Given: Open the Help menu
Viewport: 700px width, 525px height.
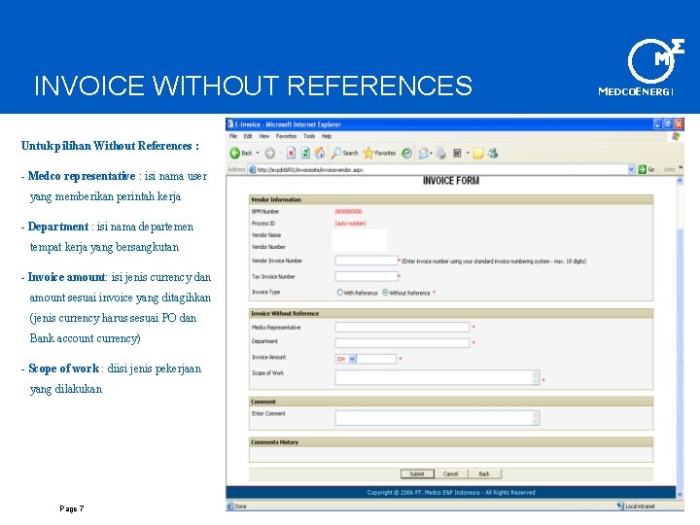Looking at the screenshot, I should [327, 136].
